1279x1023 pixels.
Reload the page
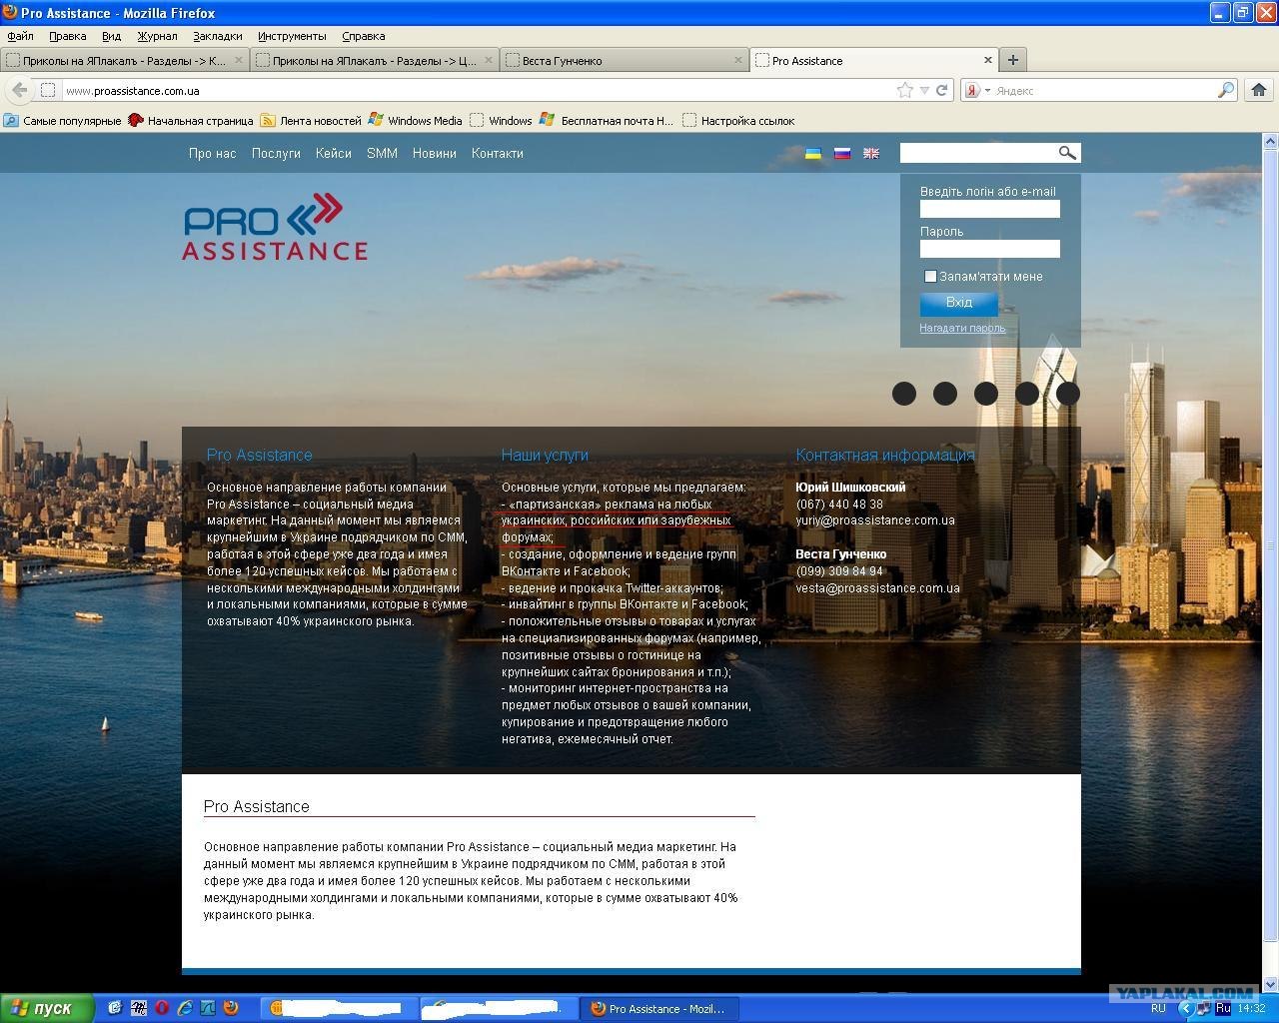pos(941,90)
